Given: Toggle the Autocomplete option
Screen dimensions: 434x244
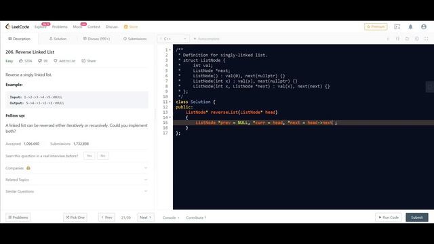Looking at the screenshot, I should pyautogui.click(x=206, y=39).
